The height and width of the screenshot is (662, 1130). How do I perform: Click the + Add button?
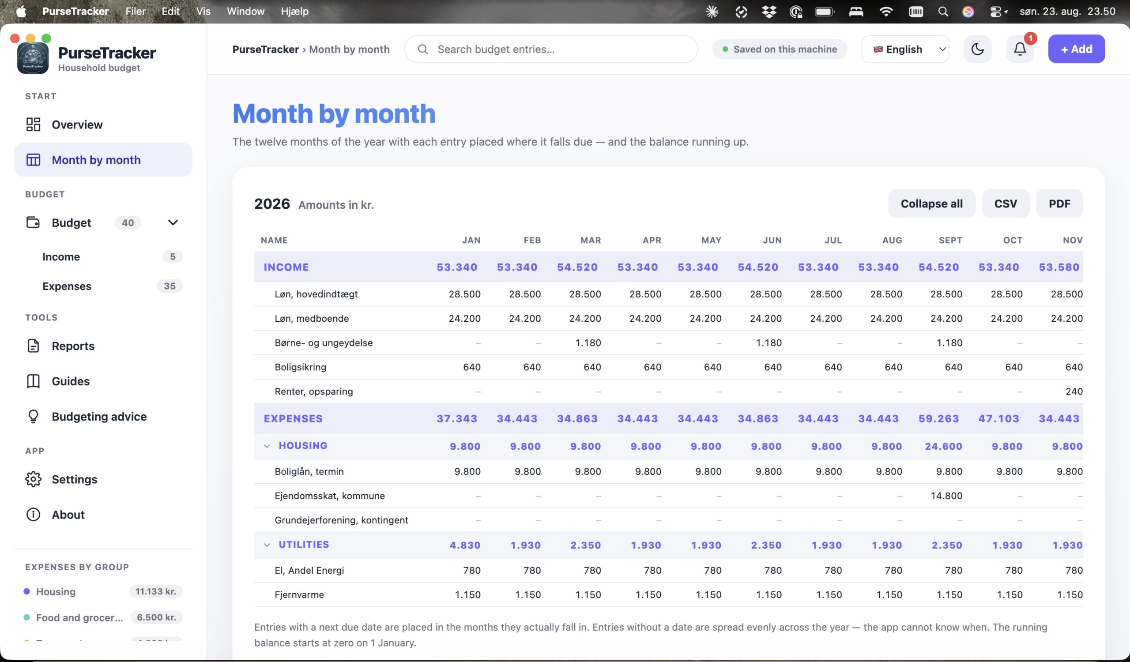1076,49
